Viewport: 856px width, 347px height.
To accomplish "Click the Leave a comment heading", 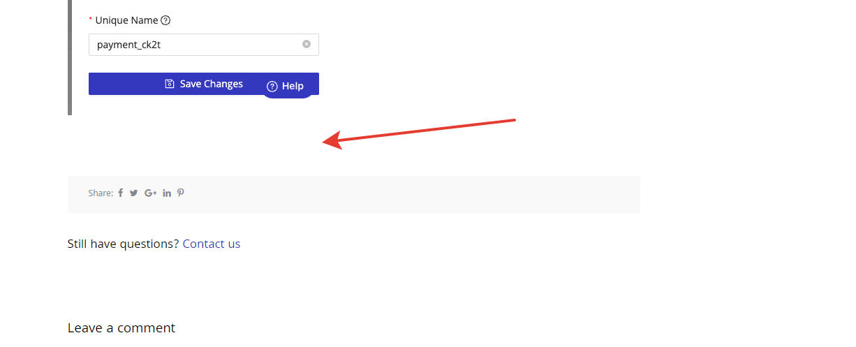I will pos(121,328).
